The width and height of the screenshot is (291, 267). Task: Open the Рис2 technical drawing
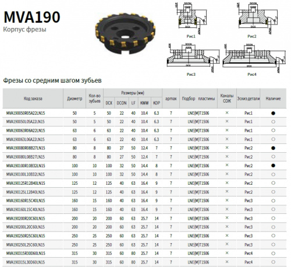(258, 19)
